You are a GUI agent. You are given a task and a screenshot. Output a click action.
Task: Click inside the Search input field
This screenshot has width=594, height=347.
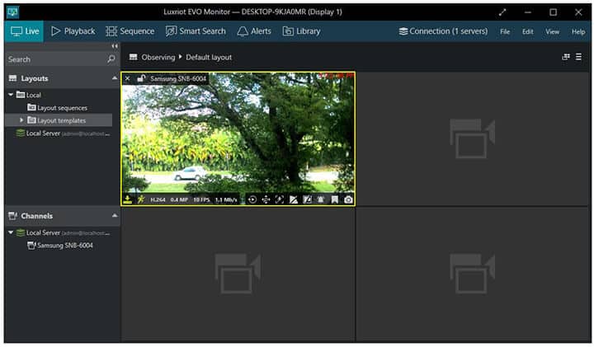coord(54,59)
